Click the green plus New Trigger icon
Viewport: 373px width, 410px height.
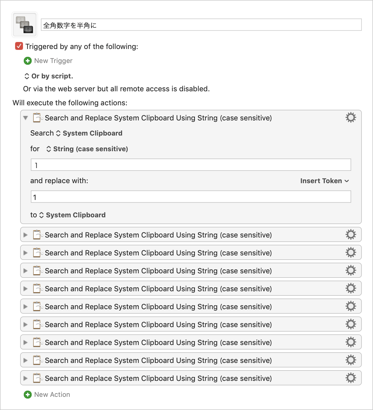28,61
